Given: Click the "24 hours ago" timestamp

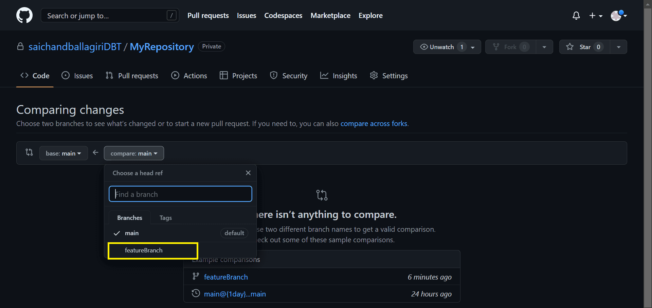Looking at the screenshot, I should [x=431, y=294].
